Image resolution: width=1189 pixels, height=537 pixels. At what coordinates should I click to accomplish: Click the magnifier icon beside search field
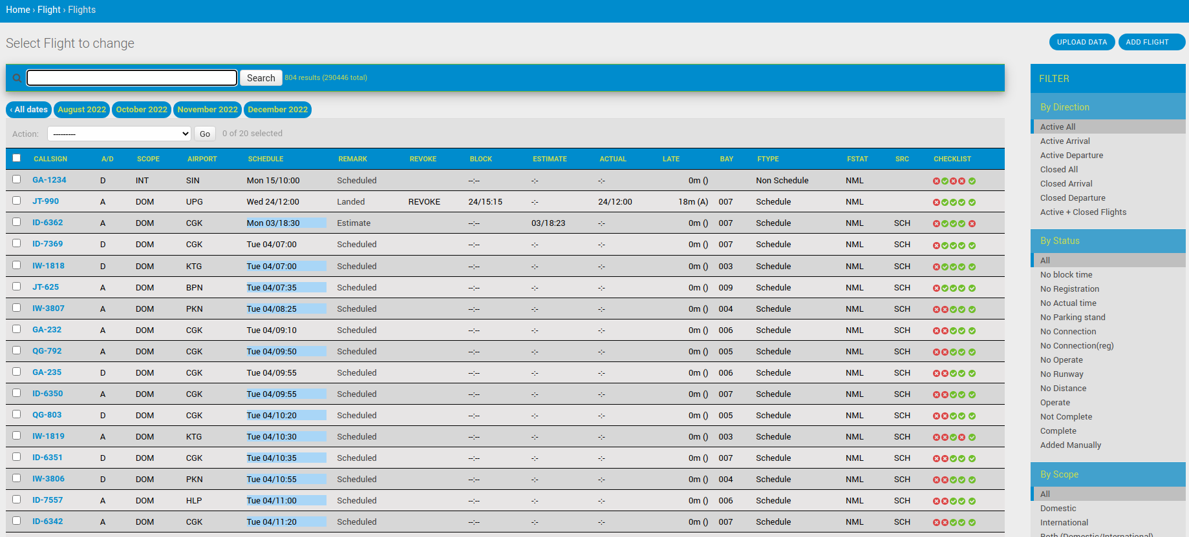pyautogui.click(x=17, y=78)
